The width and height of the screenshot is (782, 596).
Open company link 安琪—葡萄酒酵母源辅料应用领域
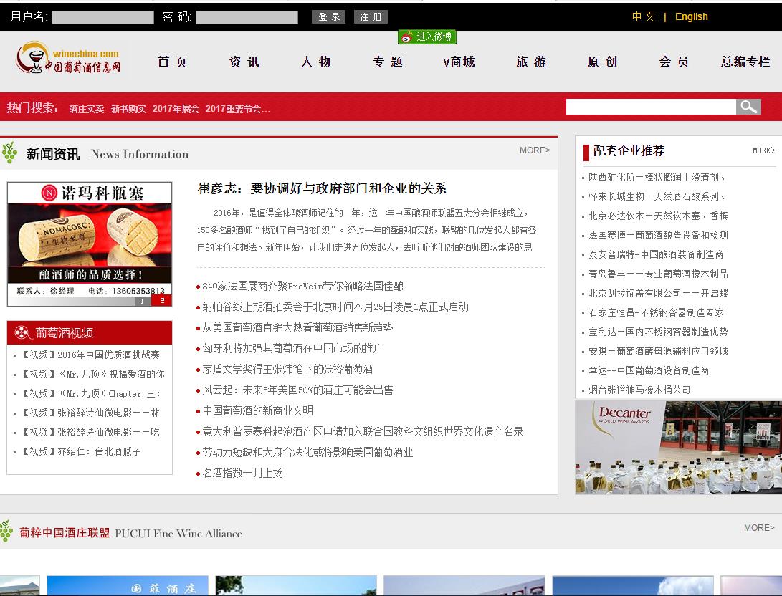pos(658,351)
